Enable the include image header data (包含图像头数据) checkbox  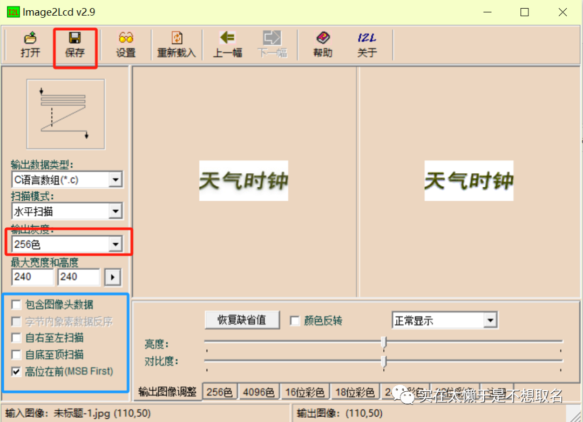[x=17, y=305]
